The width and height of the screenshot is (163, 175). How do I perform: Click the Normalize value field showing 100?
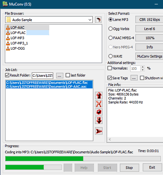point(135,68)
